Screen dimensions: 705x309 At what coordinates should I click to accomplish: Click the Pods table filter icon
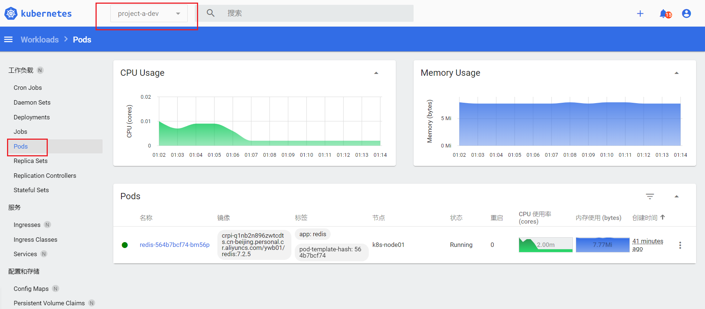(650, 196)
